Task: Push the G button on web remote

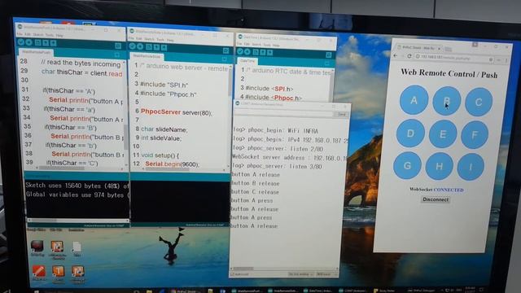Action: coord(407,165)
